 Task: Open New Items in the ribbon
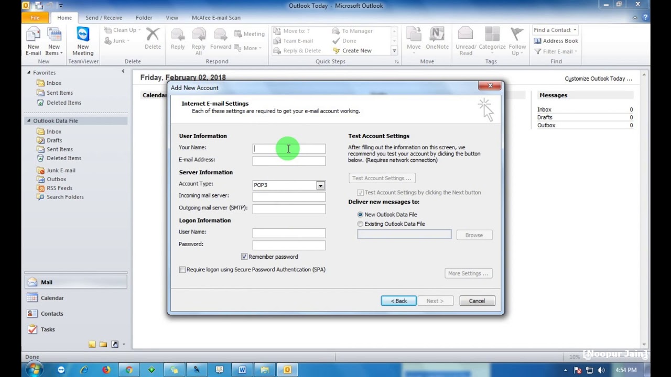coord(54,41)
